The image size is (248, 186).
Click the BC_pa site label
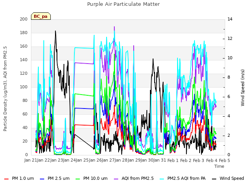click(41, 16)
